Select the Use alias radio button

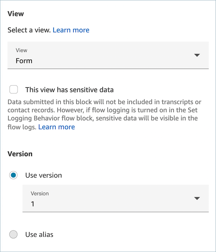point(14,234)
